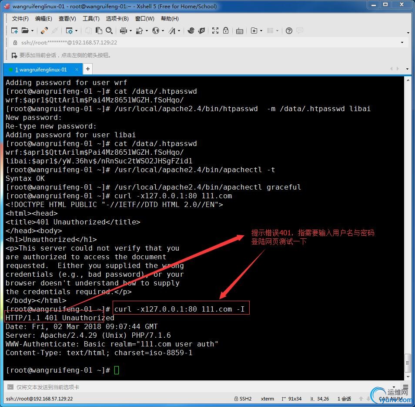Open the 窗口(W) menu

click(x=144, y=19)
